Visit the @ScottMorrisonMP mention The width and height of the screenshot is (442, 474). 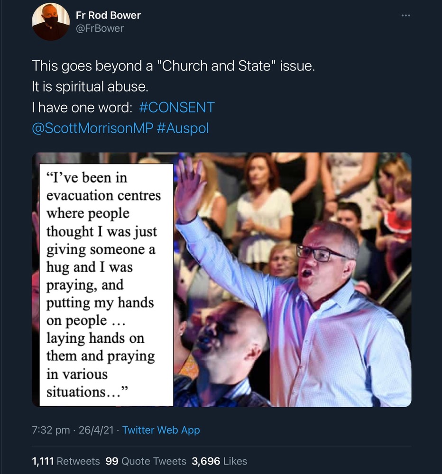(92, 128)
